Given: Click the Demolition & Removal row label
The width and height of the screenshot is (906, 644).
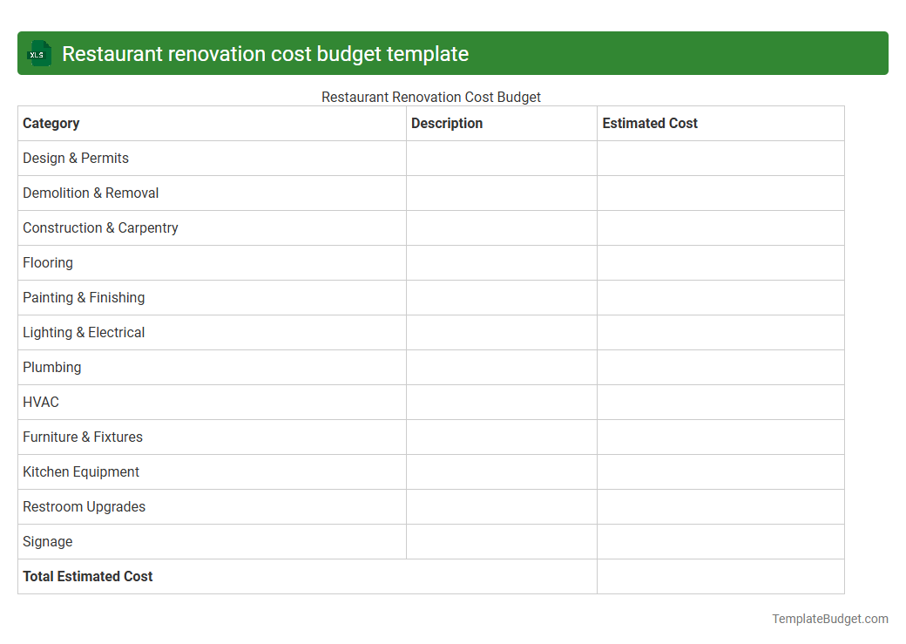Looking at the screenshot, I should (91, 193).
